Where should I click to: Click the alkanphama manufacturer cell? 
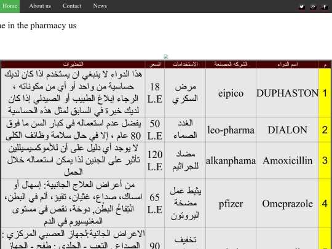pyautogui.click(x=231, y=160)
